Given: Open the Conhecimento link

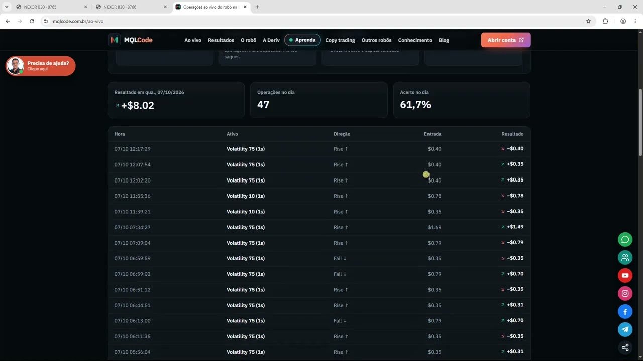Looking at the screenshot, I should (x=415, y=40).
